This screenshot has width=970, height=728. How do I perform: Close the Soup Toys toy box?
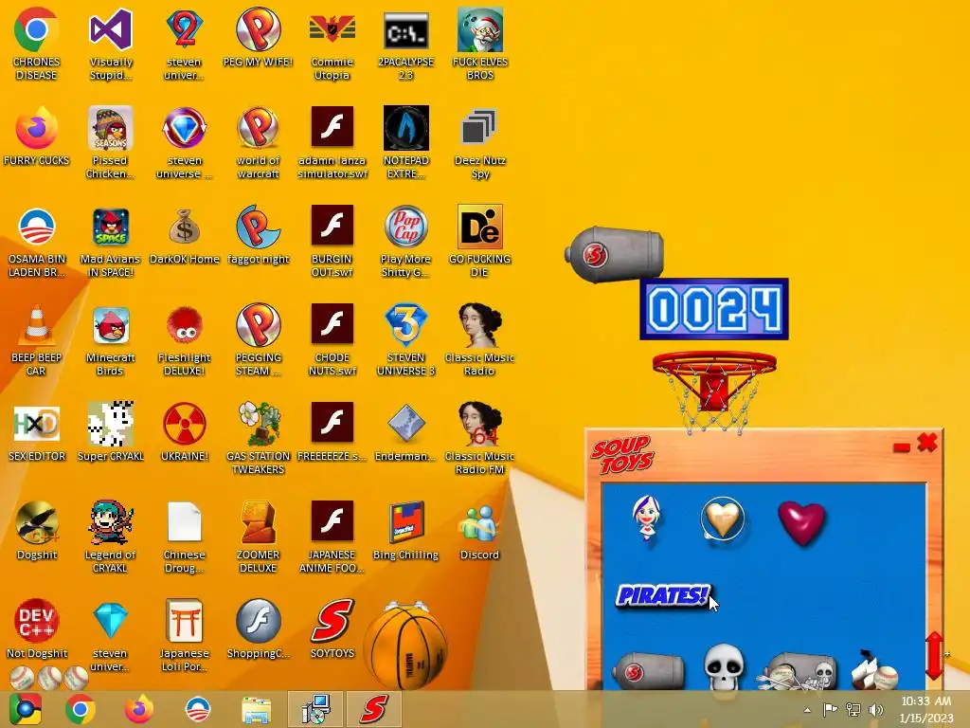pyautogui.click(x=927, y=443)
